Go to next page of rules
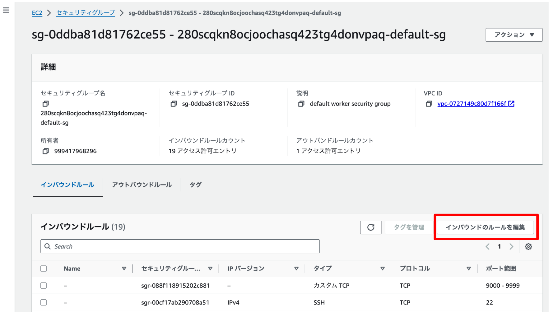The image size is (553, 315). (x=511, y=247)
